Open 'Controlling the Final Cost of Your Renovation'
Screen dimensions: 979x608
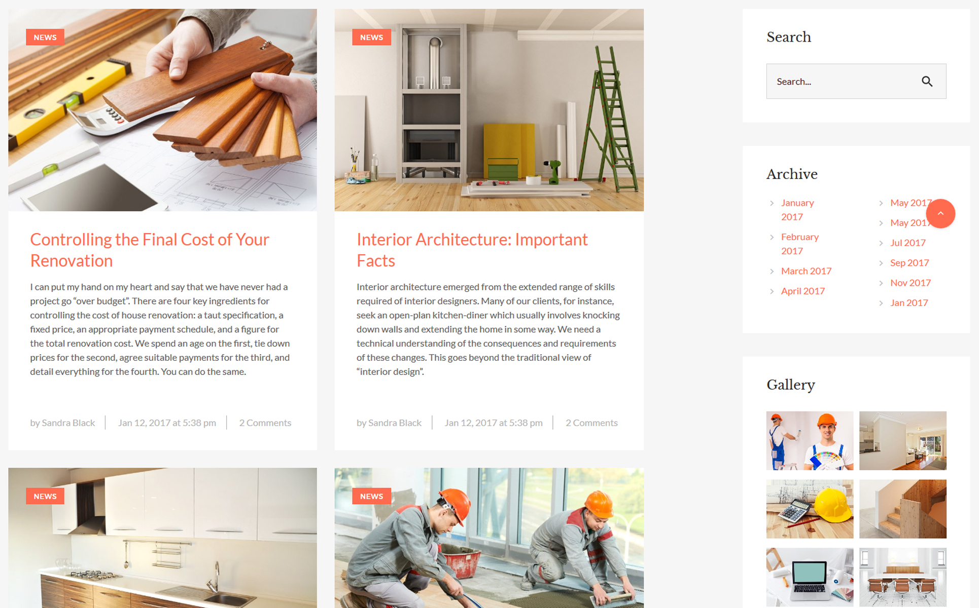pyautogui.click(x=150, y=250)
